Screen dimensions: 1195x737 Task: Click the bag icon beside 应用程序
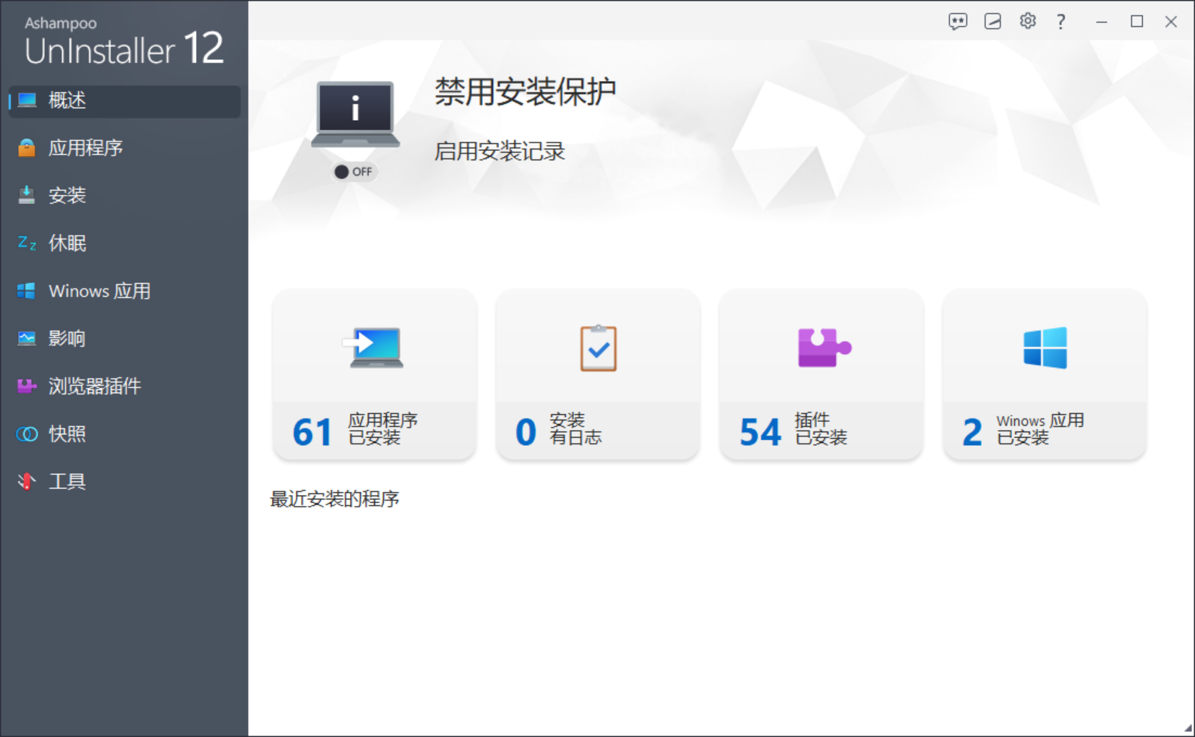[27, 148]
